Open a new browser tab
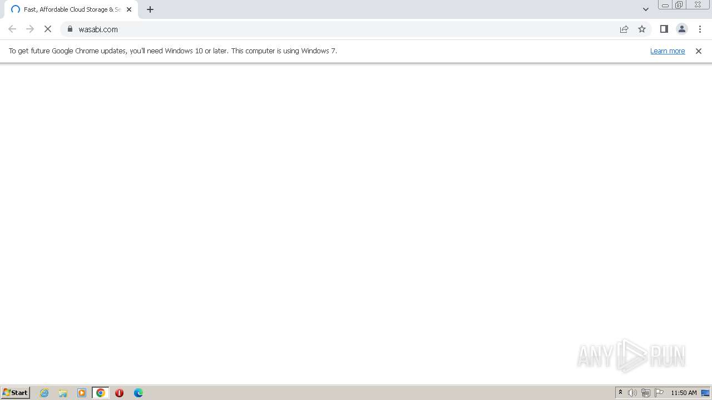712x400 pixels. pyautogui.click(x=150, y=9)
